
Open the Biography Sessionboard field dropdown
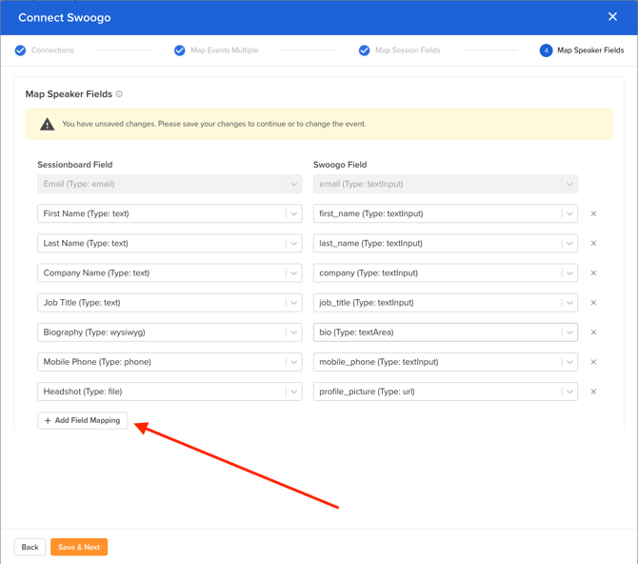coord(169,332)
